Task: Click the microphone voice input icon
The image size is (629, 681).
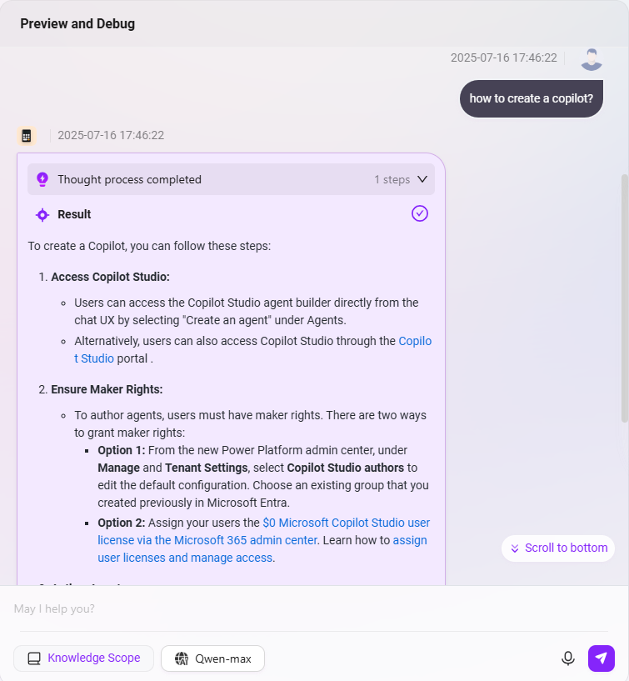Action: click(x=568, y=658)
